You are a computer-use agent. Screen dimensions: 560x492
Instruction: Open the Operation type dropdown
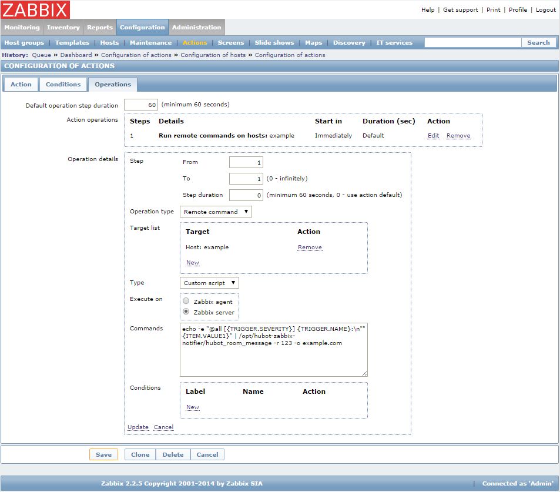click(x=216, y=212)
